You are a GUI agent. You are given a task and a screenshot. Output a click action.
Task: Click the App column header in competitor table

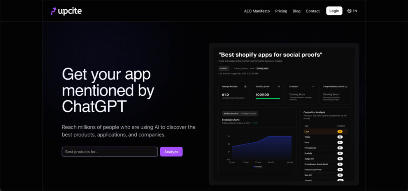[306, 126]
